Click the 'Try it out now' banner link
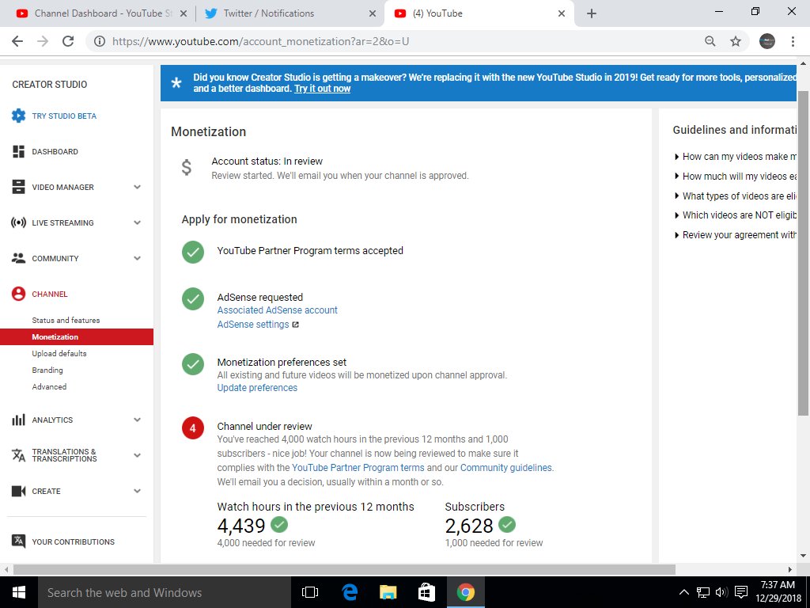810x608 pixels. click(x=323, y=89)
